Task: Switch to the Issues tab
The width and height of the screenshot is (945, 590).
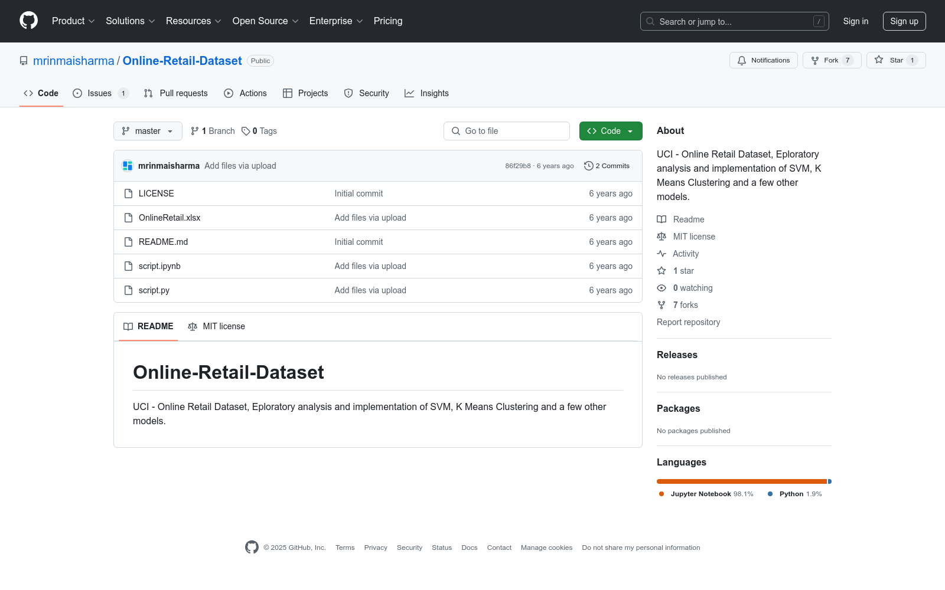Action: pyautogui.click(x=100, y=93)
